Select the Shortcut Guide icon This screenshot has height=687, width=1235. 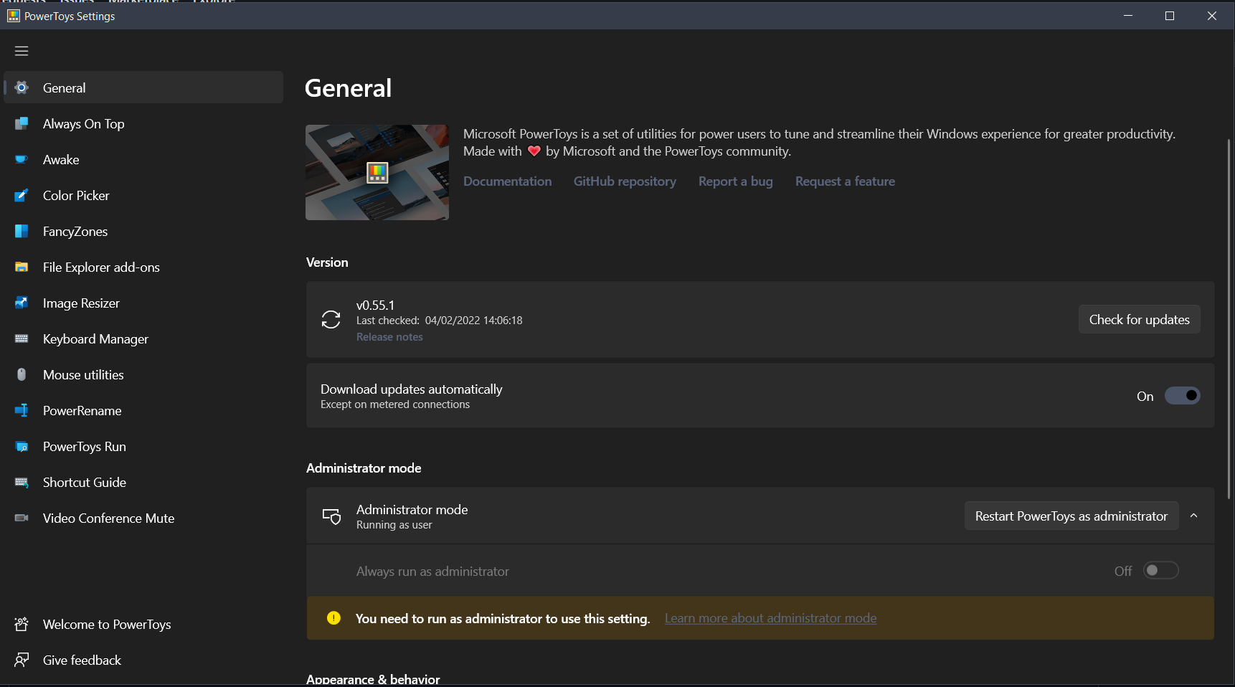[22, 482]
